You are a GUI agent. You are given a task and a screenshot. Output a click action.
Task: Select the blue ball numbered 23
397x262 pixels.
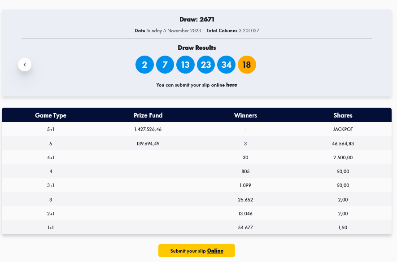tap(206, 65)
